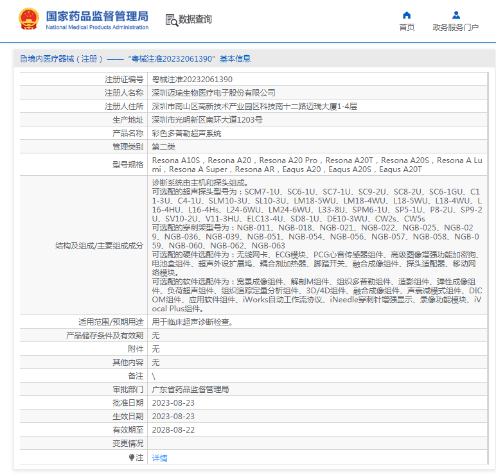The width and height of the screenshot is (496, 475).
Task: Click the 国家药品监督管理局 title text
Action: coord(97,15)
